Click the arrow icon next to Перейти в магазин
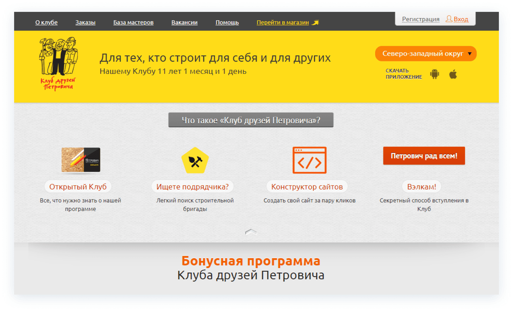 pyautogui.click(x=315, y=23)
